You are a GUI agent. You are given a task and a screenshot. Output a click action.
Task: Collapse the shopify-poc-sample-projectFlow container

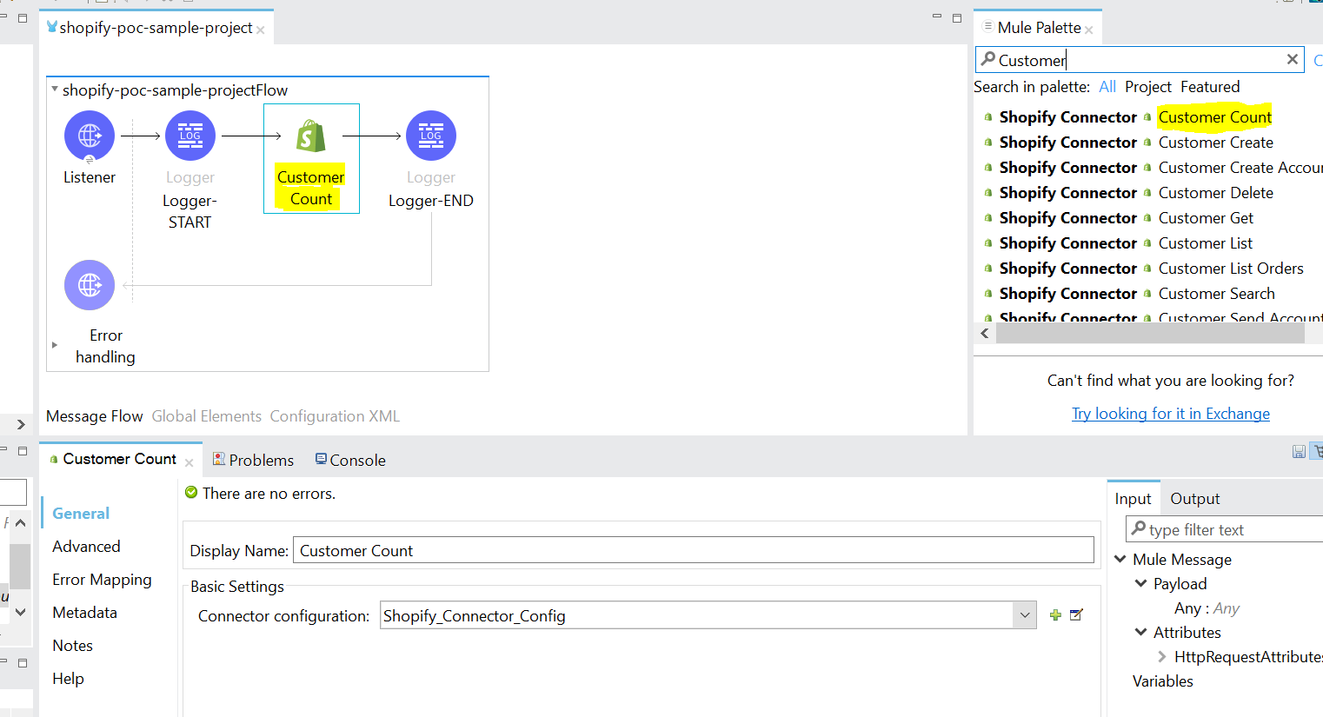pos(55,90)
